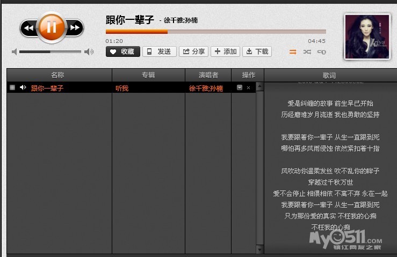Expand the row's operations dropdown arrow
Viewport: 397px width, 257px height.
point(240,87)
